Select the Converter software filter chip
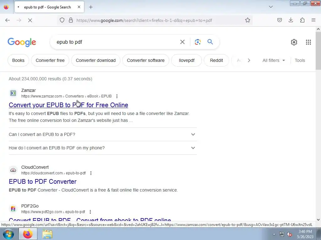Viewport: 321px width, 240px height. (x=146, y=60)
